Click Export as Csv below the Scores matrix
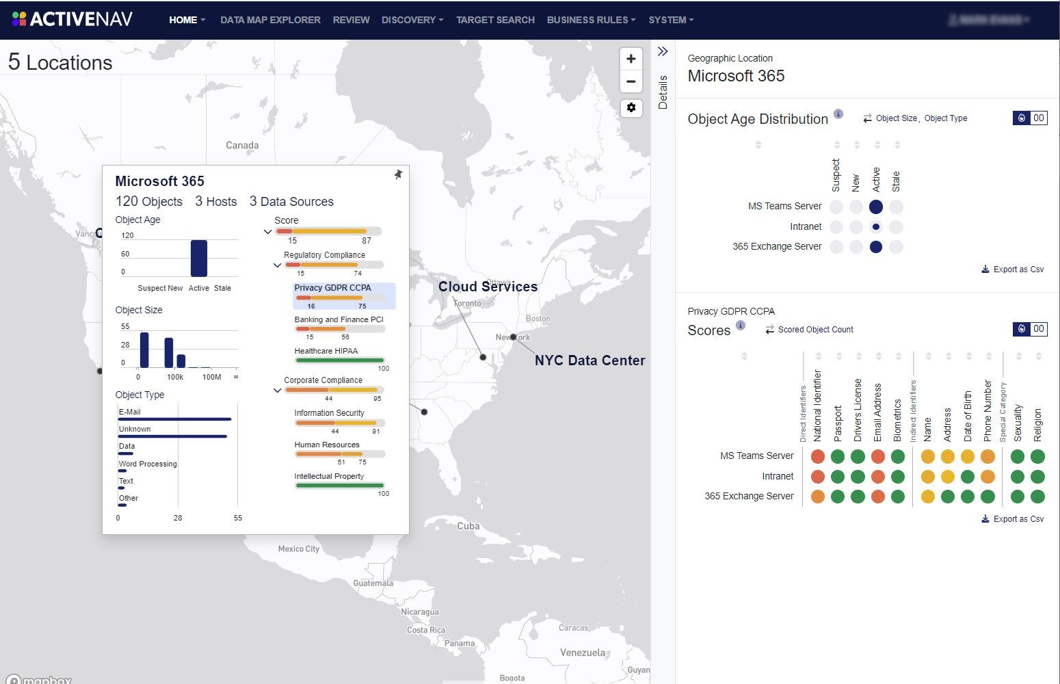 1013,518
